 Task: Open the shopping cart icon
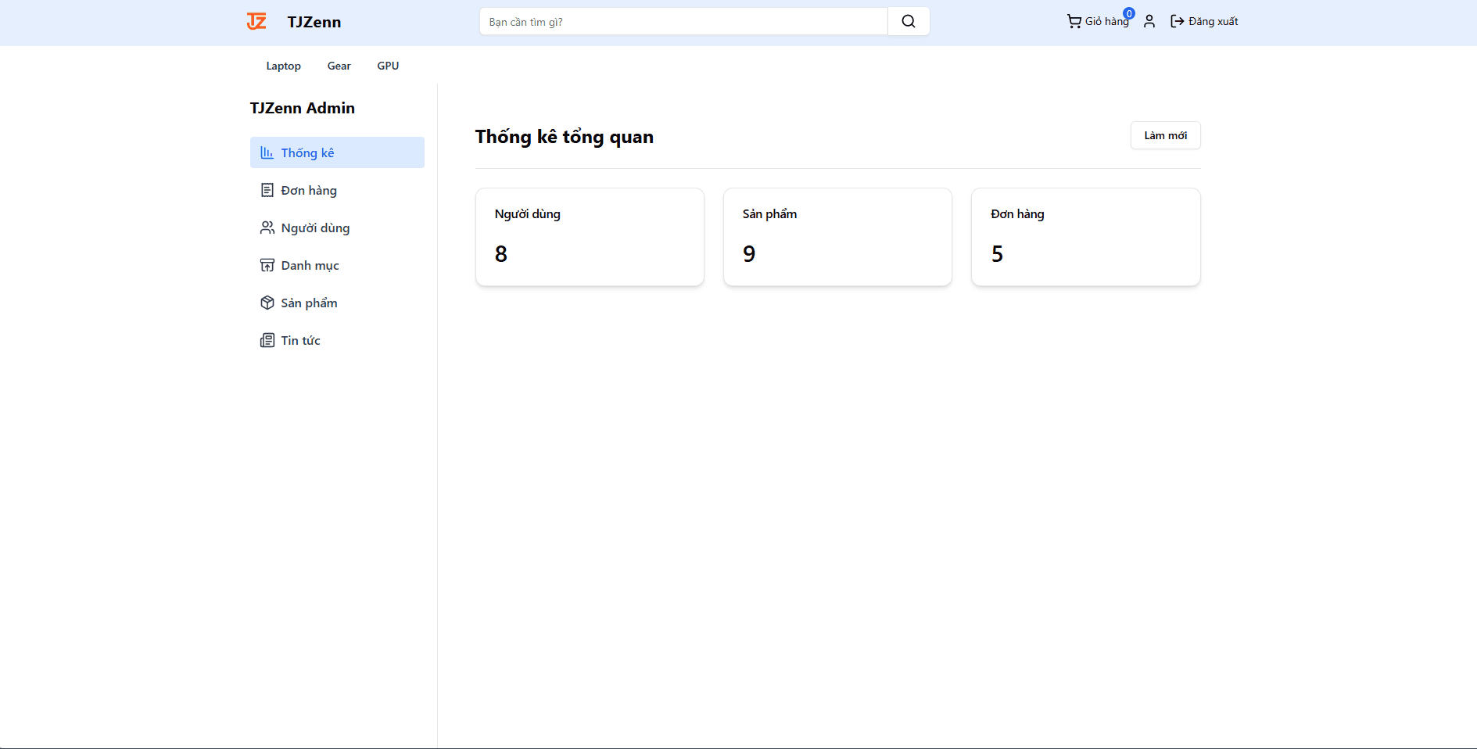pos(1074,22)
